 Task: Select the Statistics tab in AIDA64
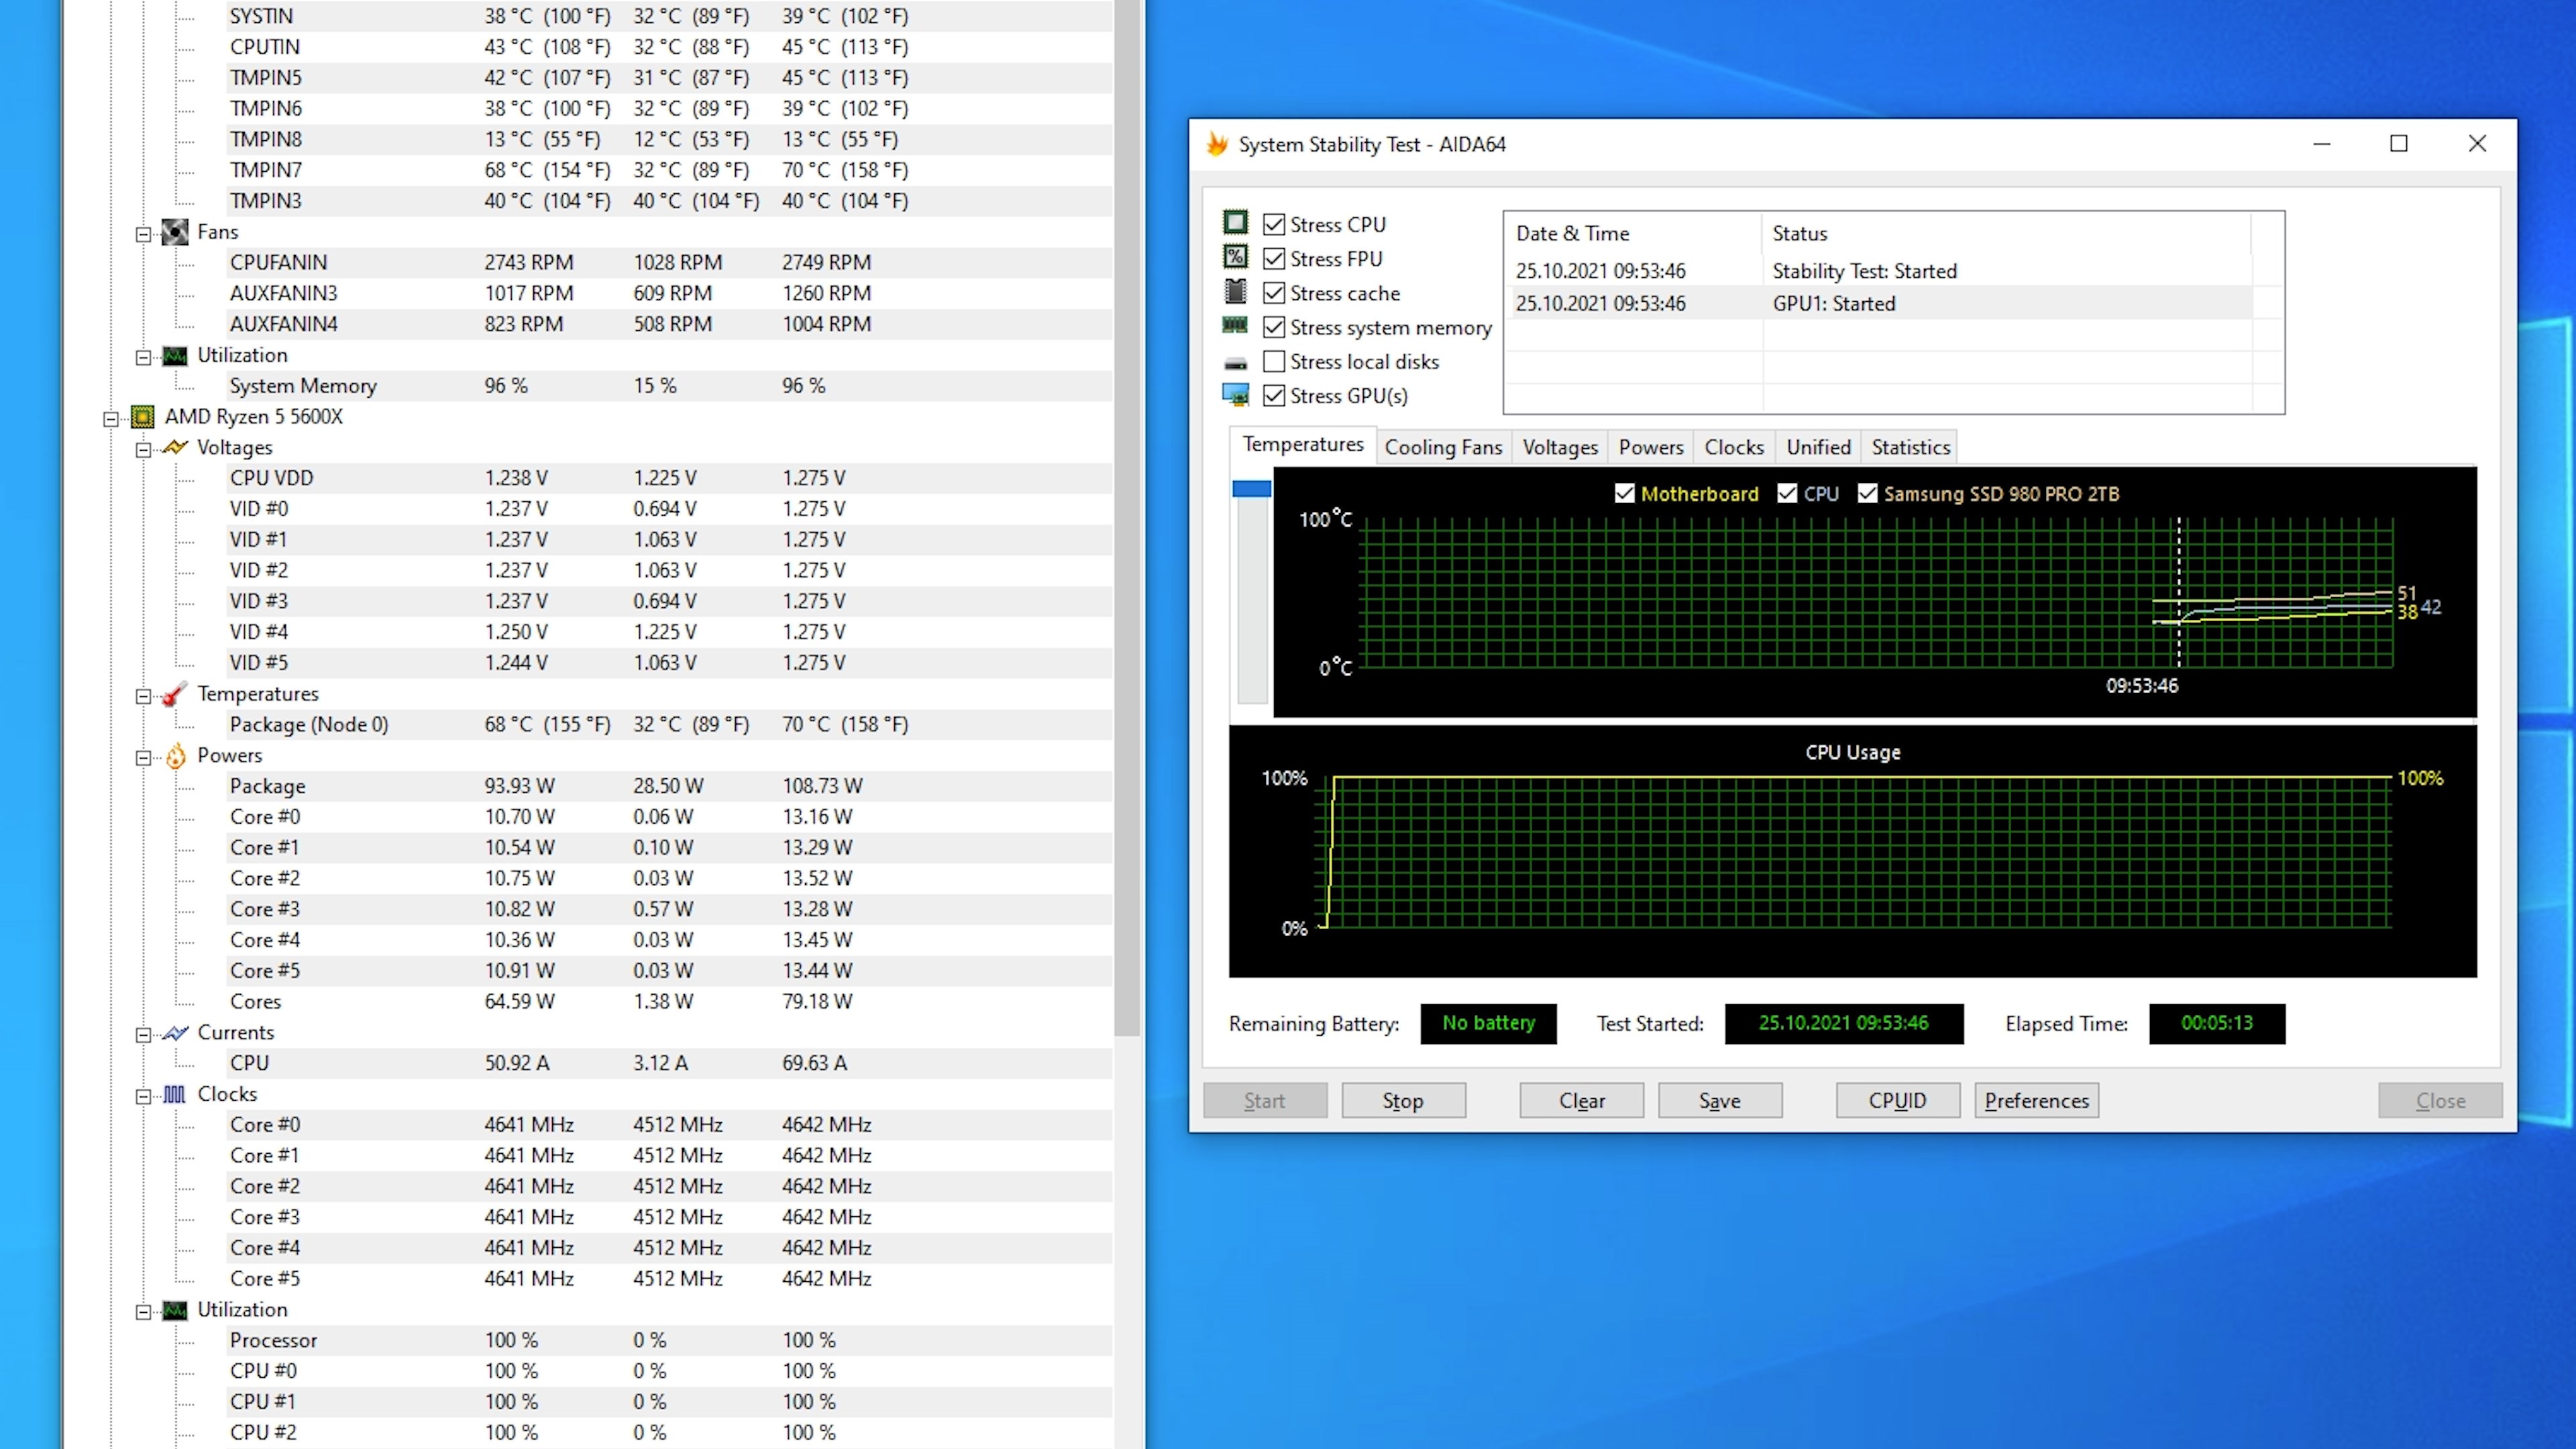1909,446
